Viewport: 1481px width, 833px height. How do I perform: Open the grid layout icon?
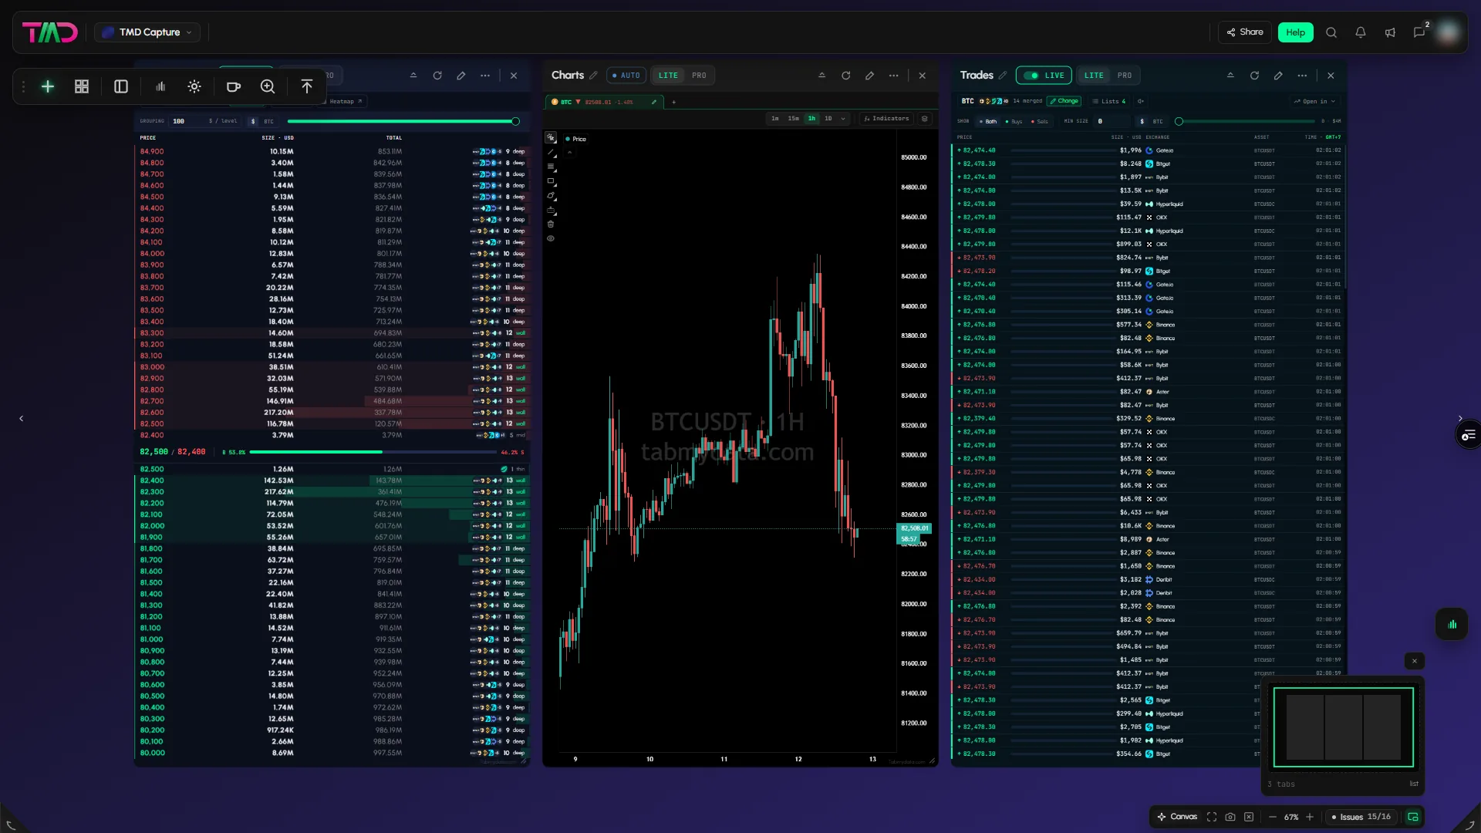click(82, 86)
